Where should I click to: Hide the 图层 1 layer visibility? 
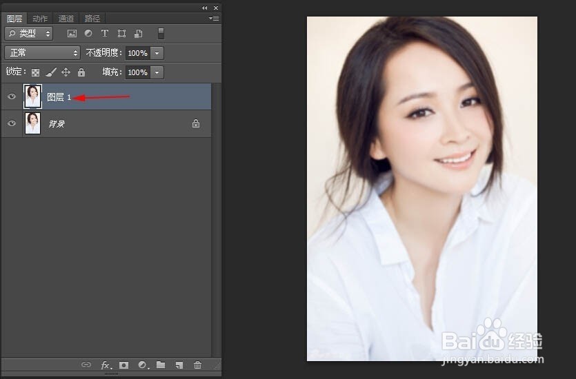[12, 96]
